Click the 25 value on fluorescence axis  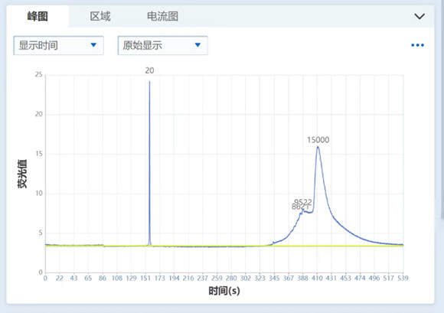[39, 75]
